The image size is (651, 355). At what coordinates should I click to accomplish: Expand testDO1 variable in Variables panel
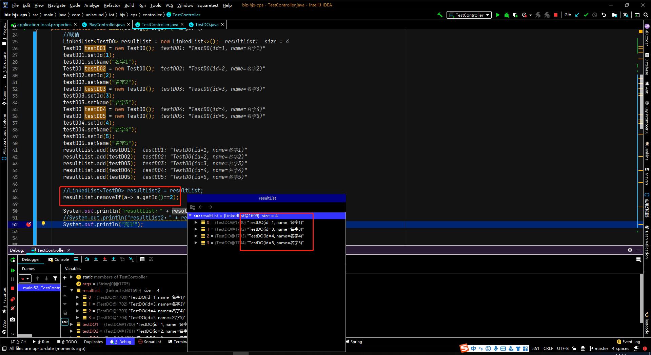pyautogui.click(x=72, y=324)
